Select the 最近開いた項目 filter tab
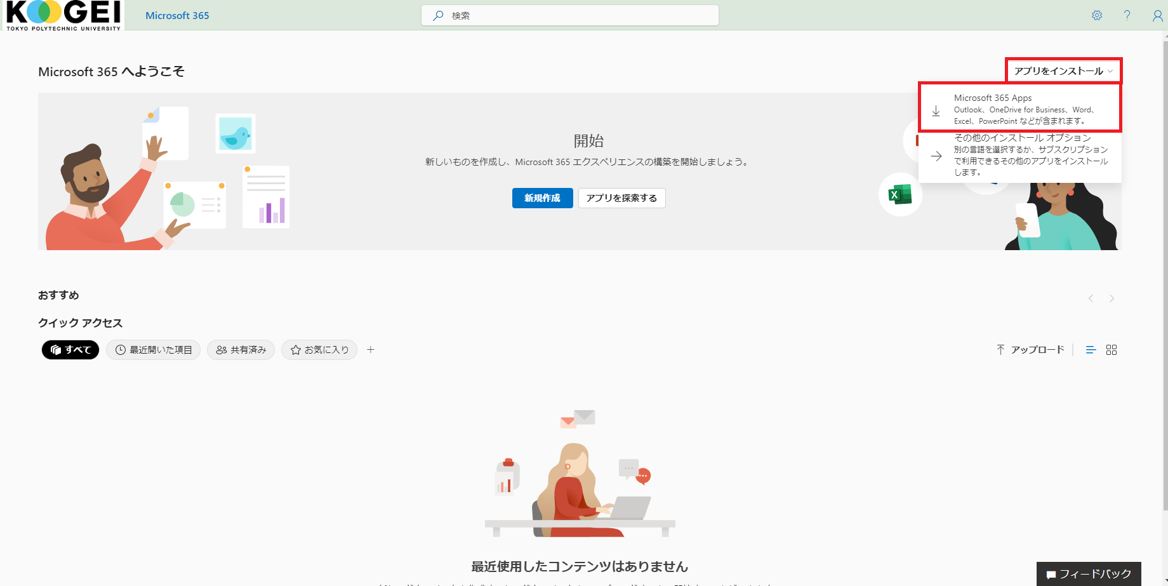This screenshot has width=1168, height=586. (154, 350)
